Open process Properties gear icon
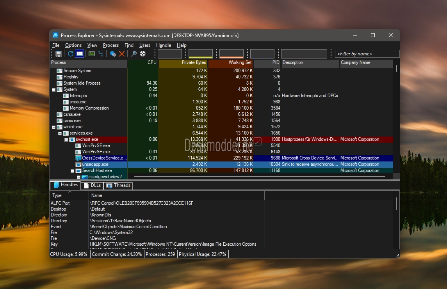 113,54
